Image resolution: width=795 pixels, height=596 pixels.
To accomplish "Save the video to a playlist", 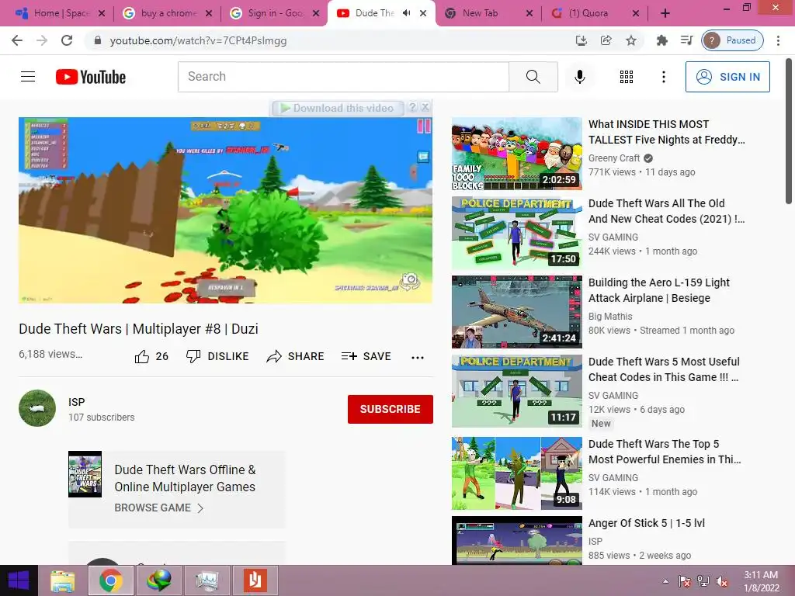I will 366,356.
